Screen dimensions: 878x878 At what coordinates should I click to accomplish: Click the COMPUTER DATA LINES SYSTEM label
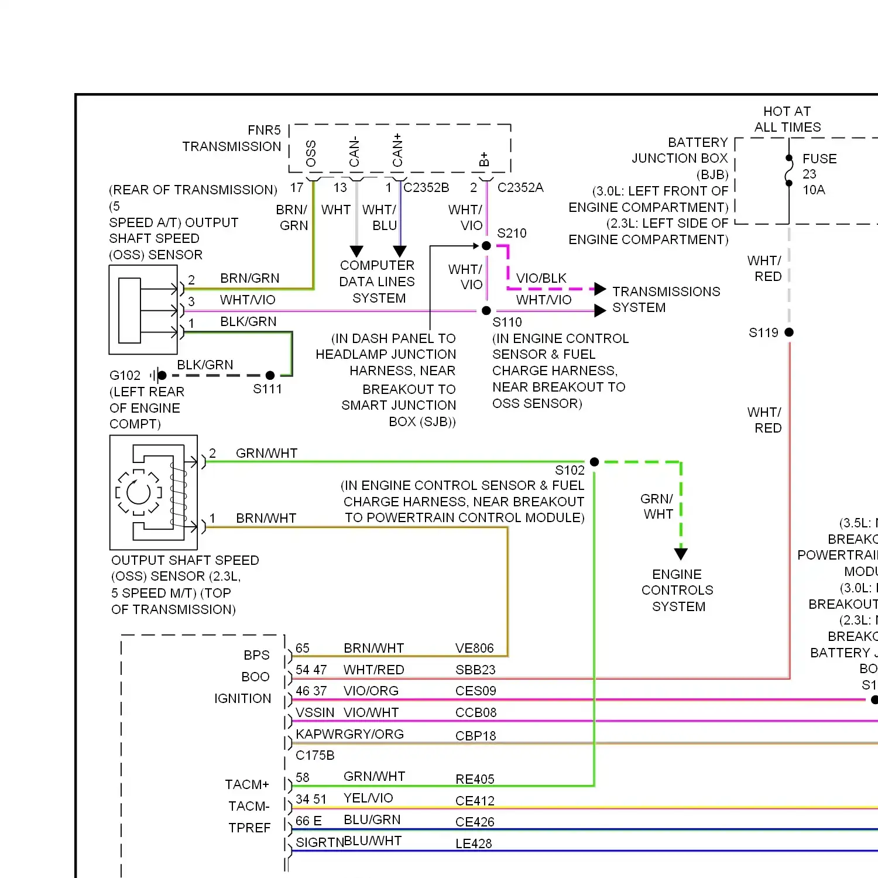click(x=377, y=282)
